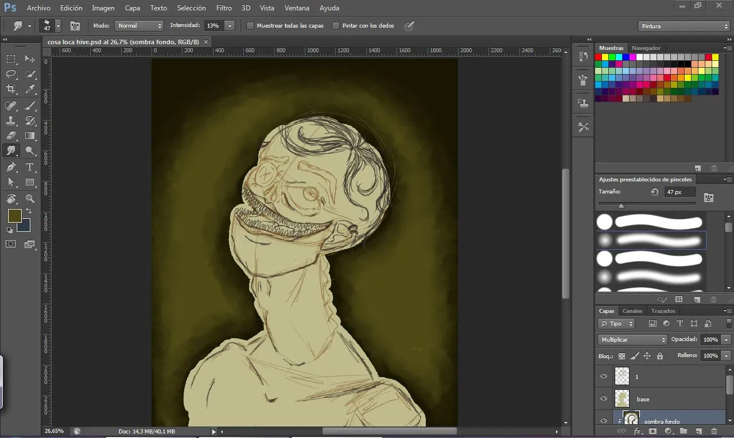Open the brush panel toggle in options bar
This screenshot has width=734, height=438.
pos(75,26)
